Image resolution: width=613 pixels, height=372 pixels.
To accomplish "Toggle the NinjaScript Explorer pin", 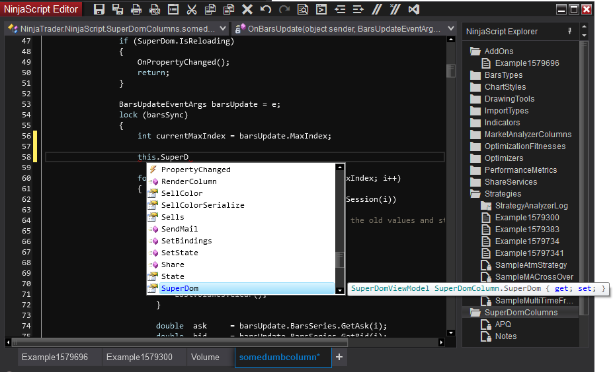I will [x=570, y=31].
